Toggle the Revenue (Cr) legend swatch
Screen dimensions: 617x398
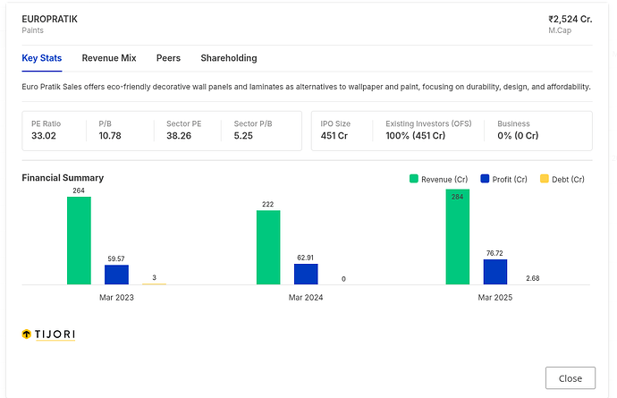(414, 179)
